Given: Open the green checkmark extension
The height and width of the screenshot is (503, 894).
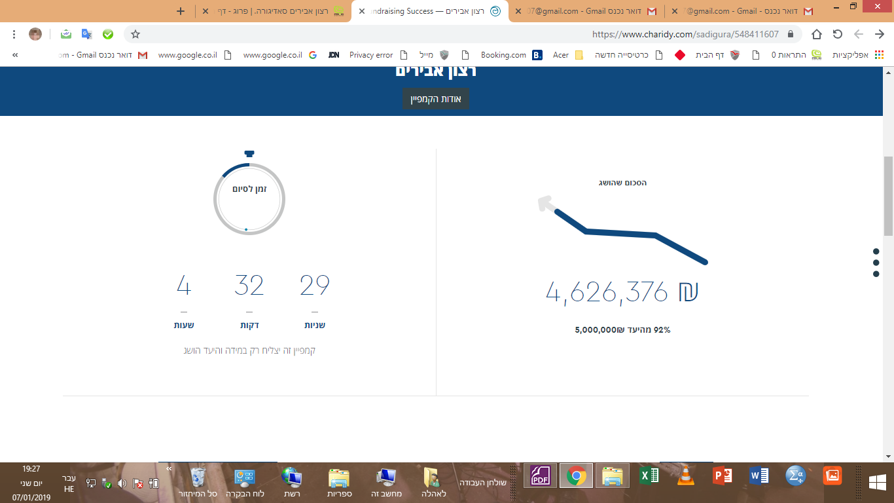Looking at the screenshot, I should click(108, 34).
